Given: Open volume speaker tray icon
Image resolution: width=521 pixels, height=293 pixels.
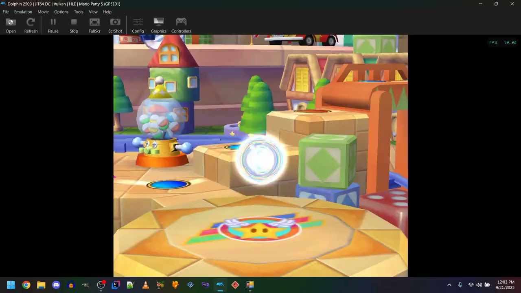Looking at the screenshot, I should pos(479,285).
